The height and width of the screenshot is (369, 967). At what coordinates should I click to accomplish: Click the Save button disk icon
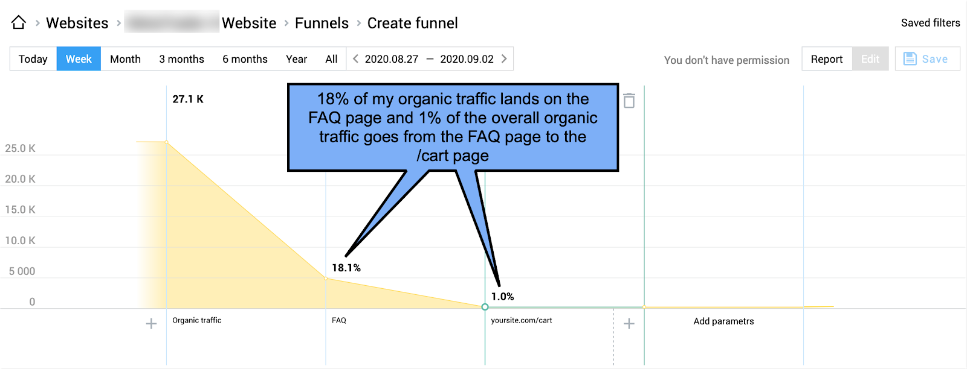(910, 59)
